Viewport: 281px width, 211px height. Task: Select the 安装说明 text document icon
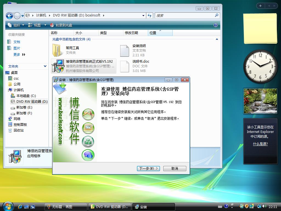click(x=125, y=51)
